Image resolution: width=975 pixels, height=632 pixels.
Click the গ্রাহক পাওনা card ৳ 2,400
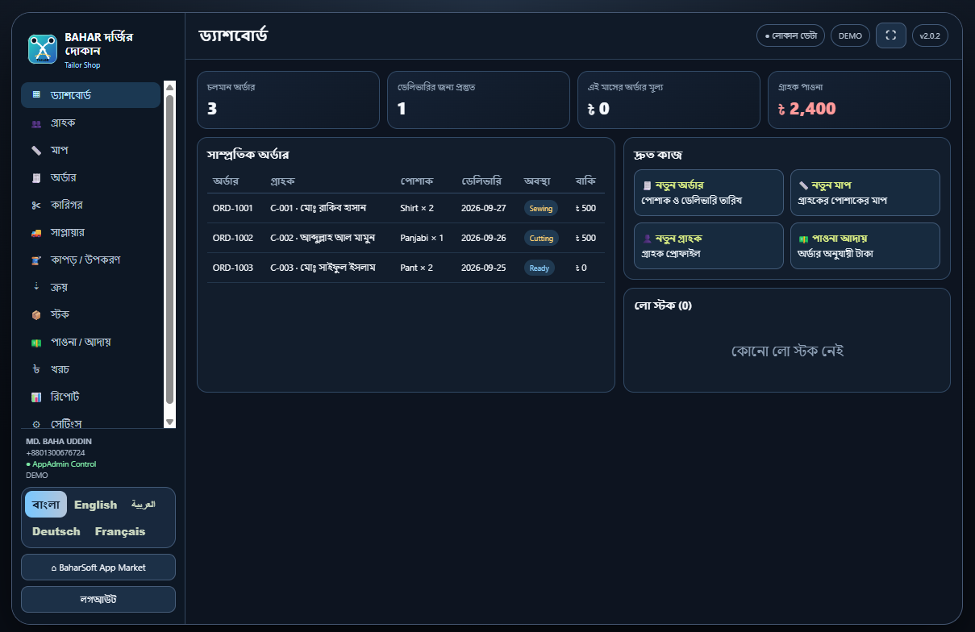859,100
